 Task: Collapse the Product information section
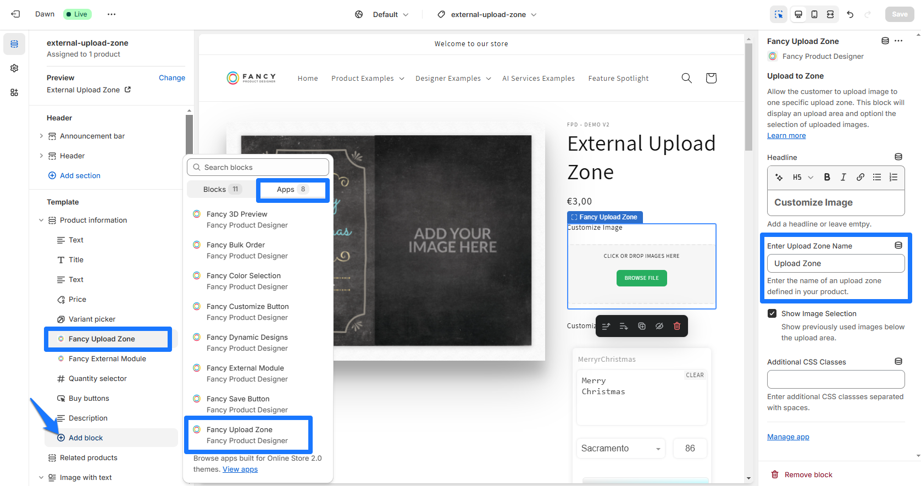click(41, 220)
